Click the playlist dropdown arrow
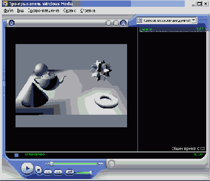Screen dimensions: 210x181 [194, 20]
